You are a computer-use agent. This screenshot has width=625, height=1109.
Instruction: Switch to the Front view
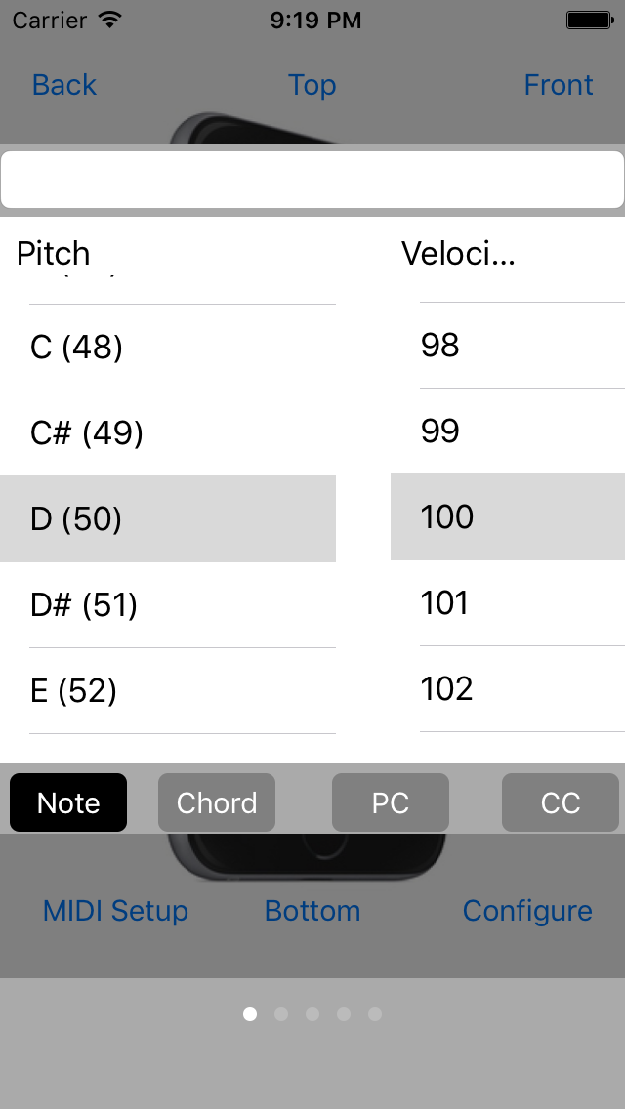pyautogui.click(x=558, y=85)
